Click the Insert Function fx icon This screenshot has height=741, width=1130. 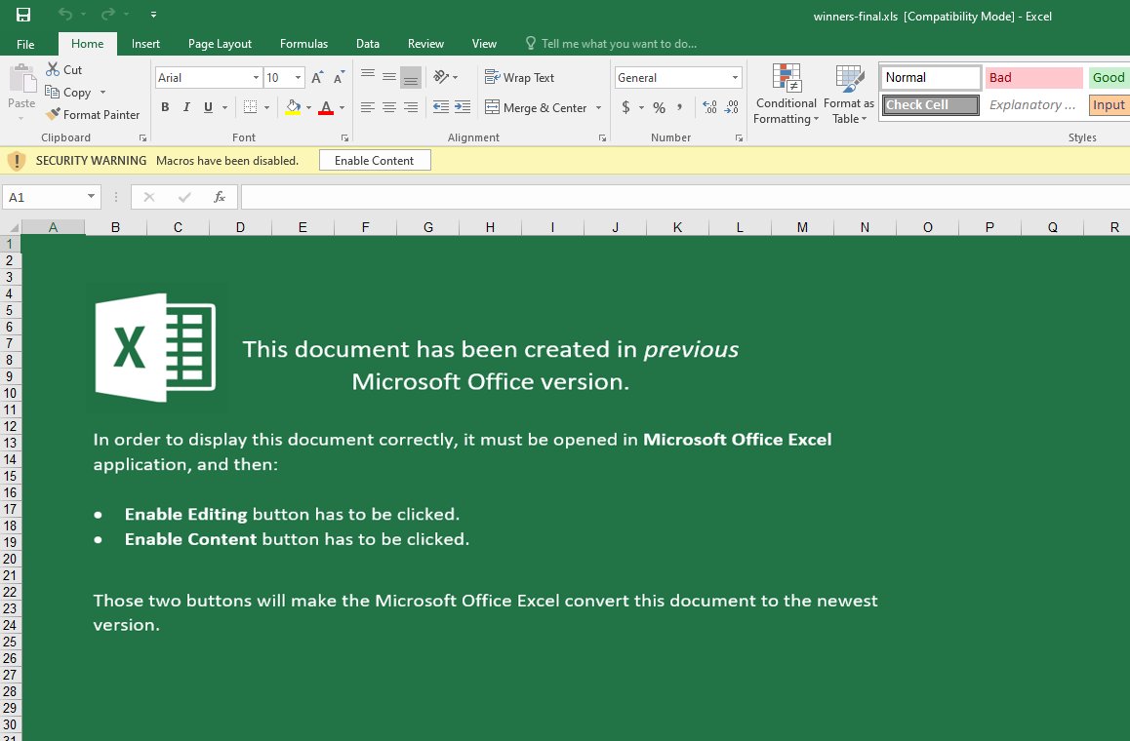pos(220,197)
